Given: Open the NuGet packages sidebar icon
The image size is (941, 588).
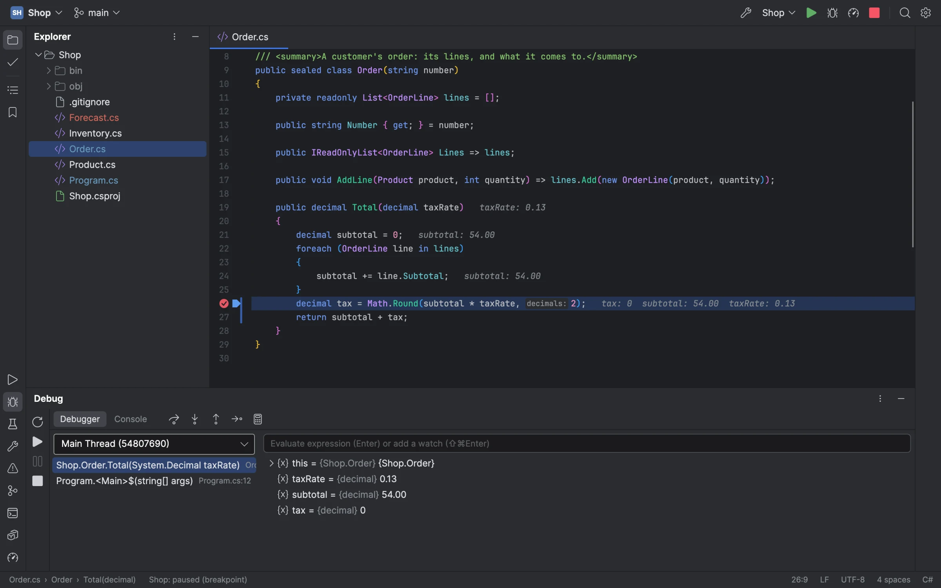Looking at the screenshot, I should (13, 535).
